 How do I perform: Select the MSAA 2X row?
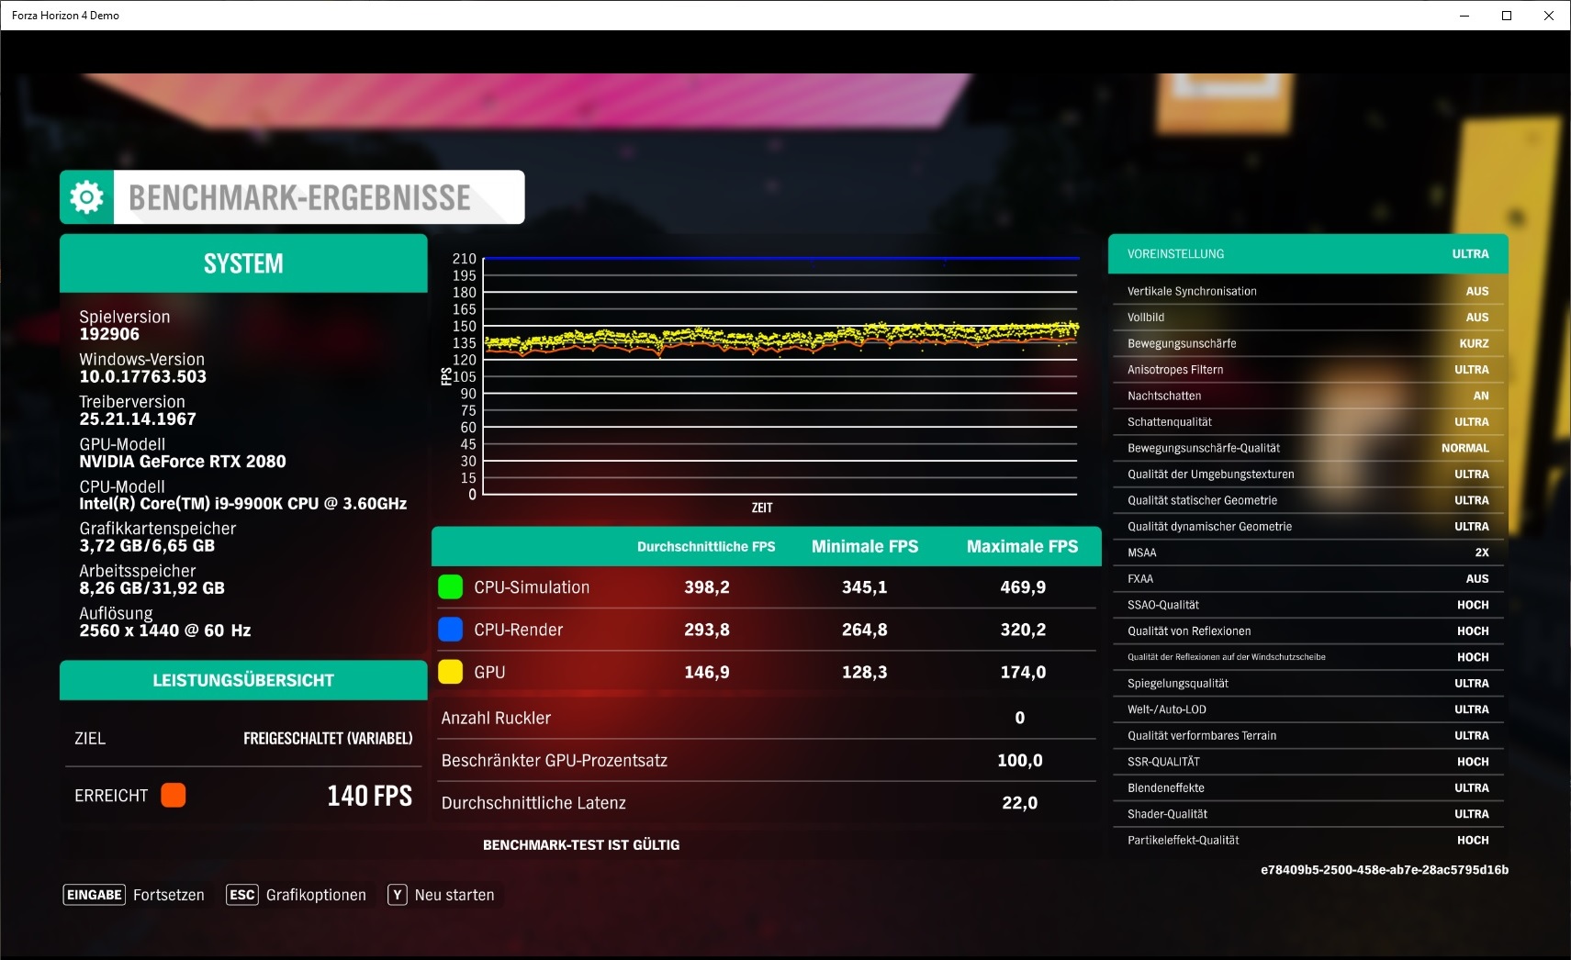1307,553
